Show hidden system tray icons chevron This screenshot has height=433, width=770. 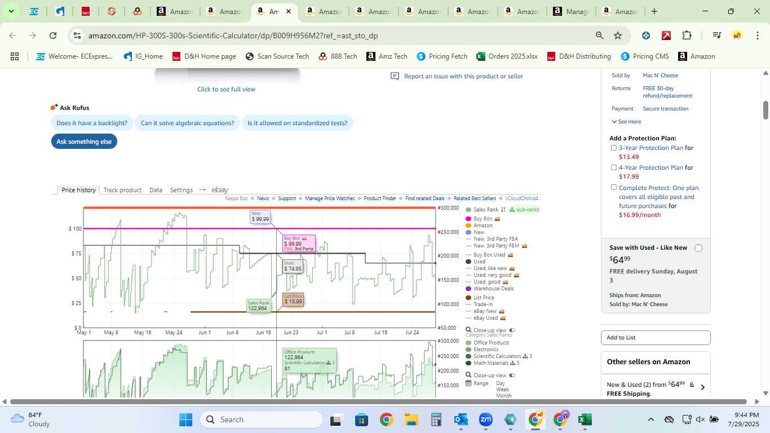[x=651, y=419]
